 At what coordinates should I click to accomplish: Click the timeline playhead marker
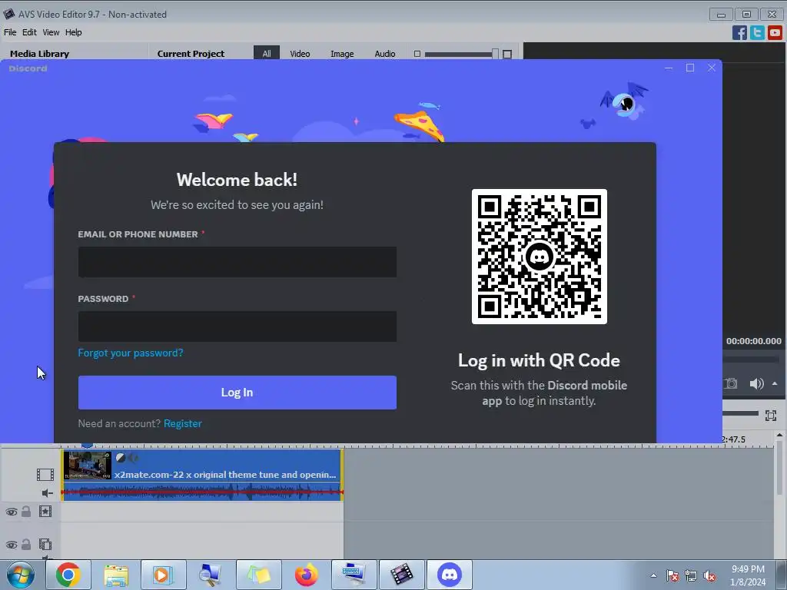click(87, 445)
